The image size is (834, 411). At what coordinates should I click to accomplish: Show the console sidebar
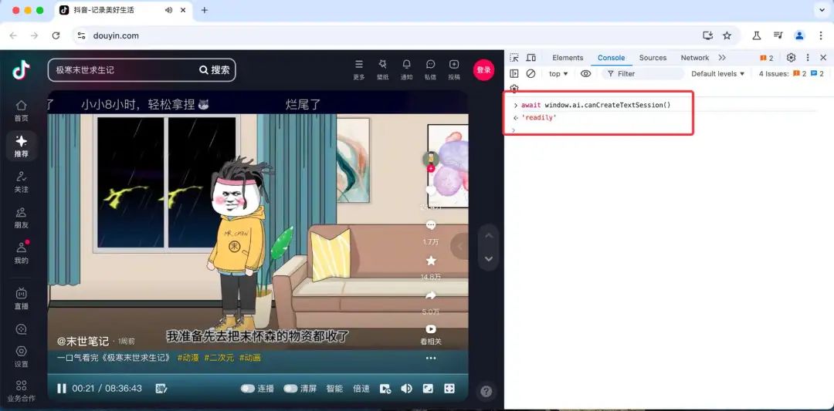point(514,74)
